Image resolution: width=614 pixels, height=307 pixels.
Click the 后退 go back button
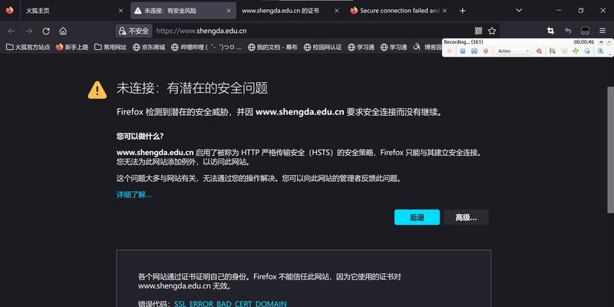click(417, 217)
